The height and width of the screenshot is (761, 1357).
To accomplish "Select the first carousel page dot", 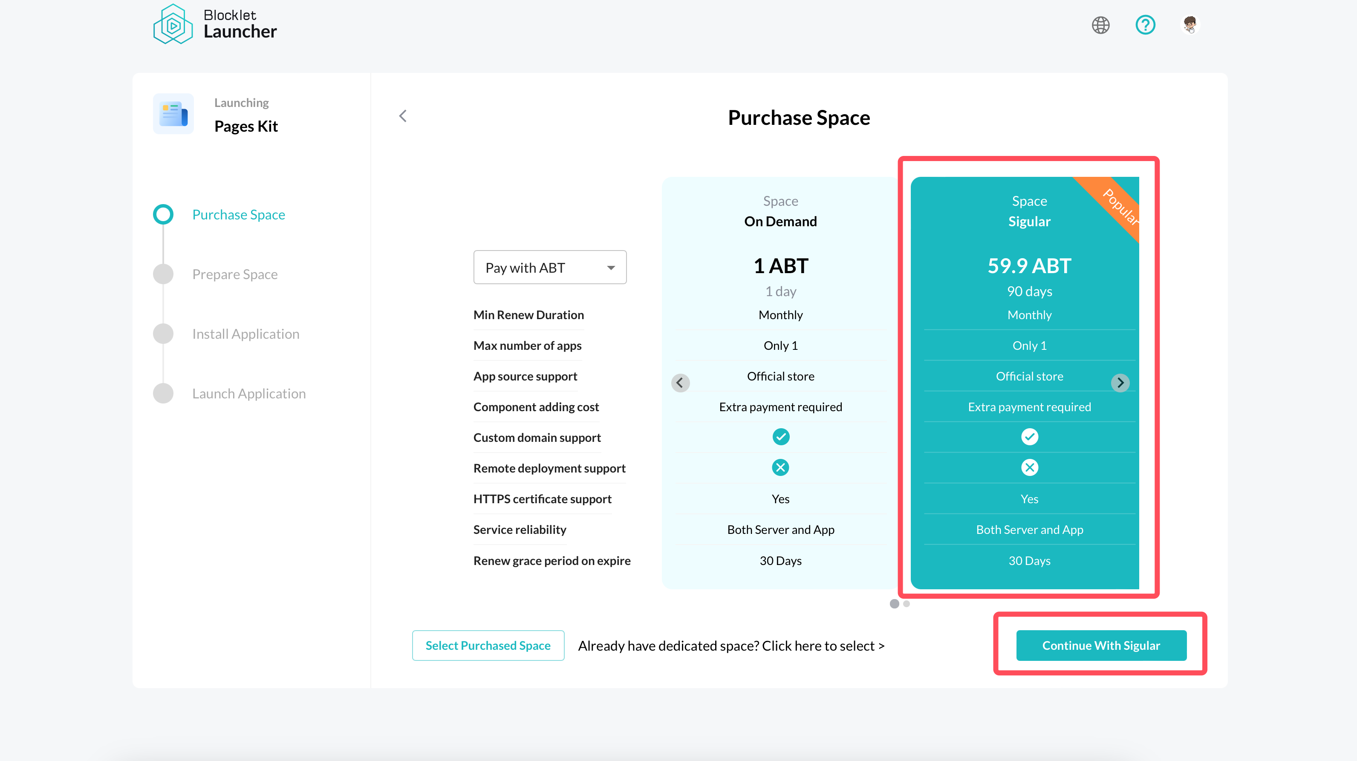I will (x=894, y=603).
